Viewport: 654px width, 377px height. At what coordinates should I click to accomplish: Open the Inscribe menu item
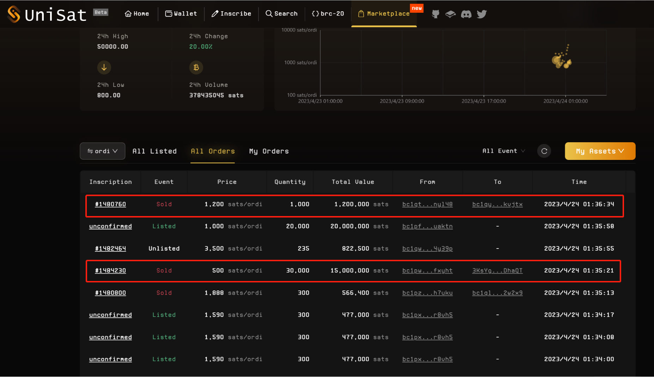[231, 14]
